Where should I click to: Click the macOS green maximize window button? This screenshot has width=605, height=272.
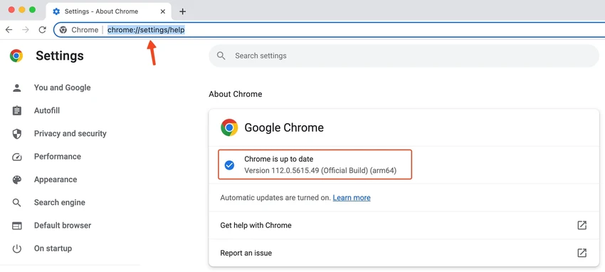click(33, 10)
